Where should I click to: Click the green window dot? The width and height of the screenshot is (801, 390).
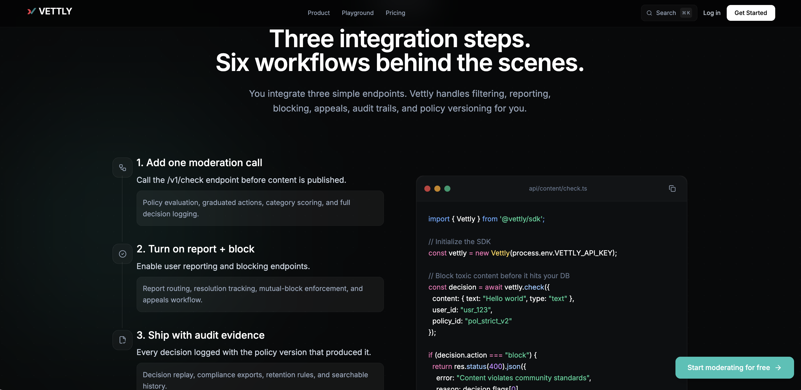coord(447,189)
